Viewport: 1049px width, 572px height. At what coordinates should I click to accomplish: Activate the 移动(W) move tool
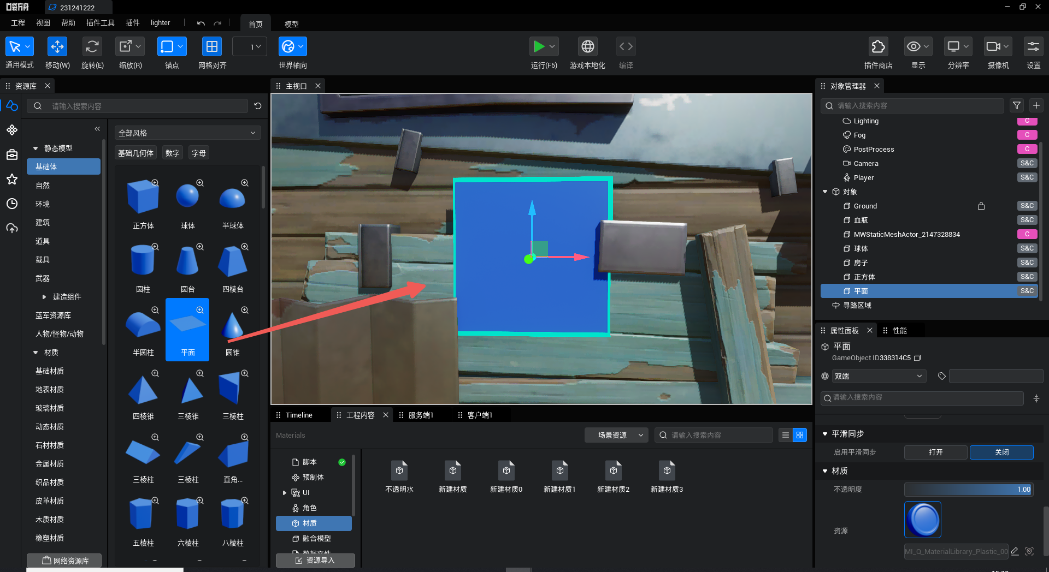pos(57,47)
